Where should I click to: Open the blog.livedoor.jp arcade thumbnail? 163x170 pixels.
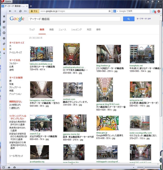click(x=109, y=54)
